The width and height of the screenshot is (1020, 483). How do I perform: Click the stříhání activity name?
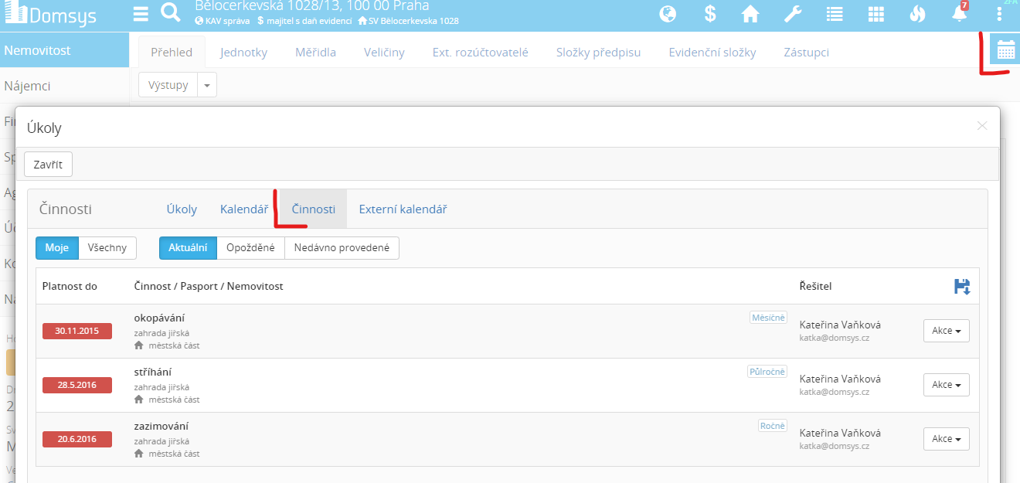point(152,372)
